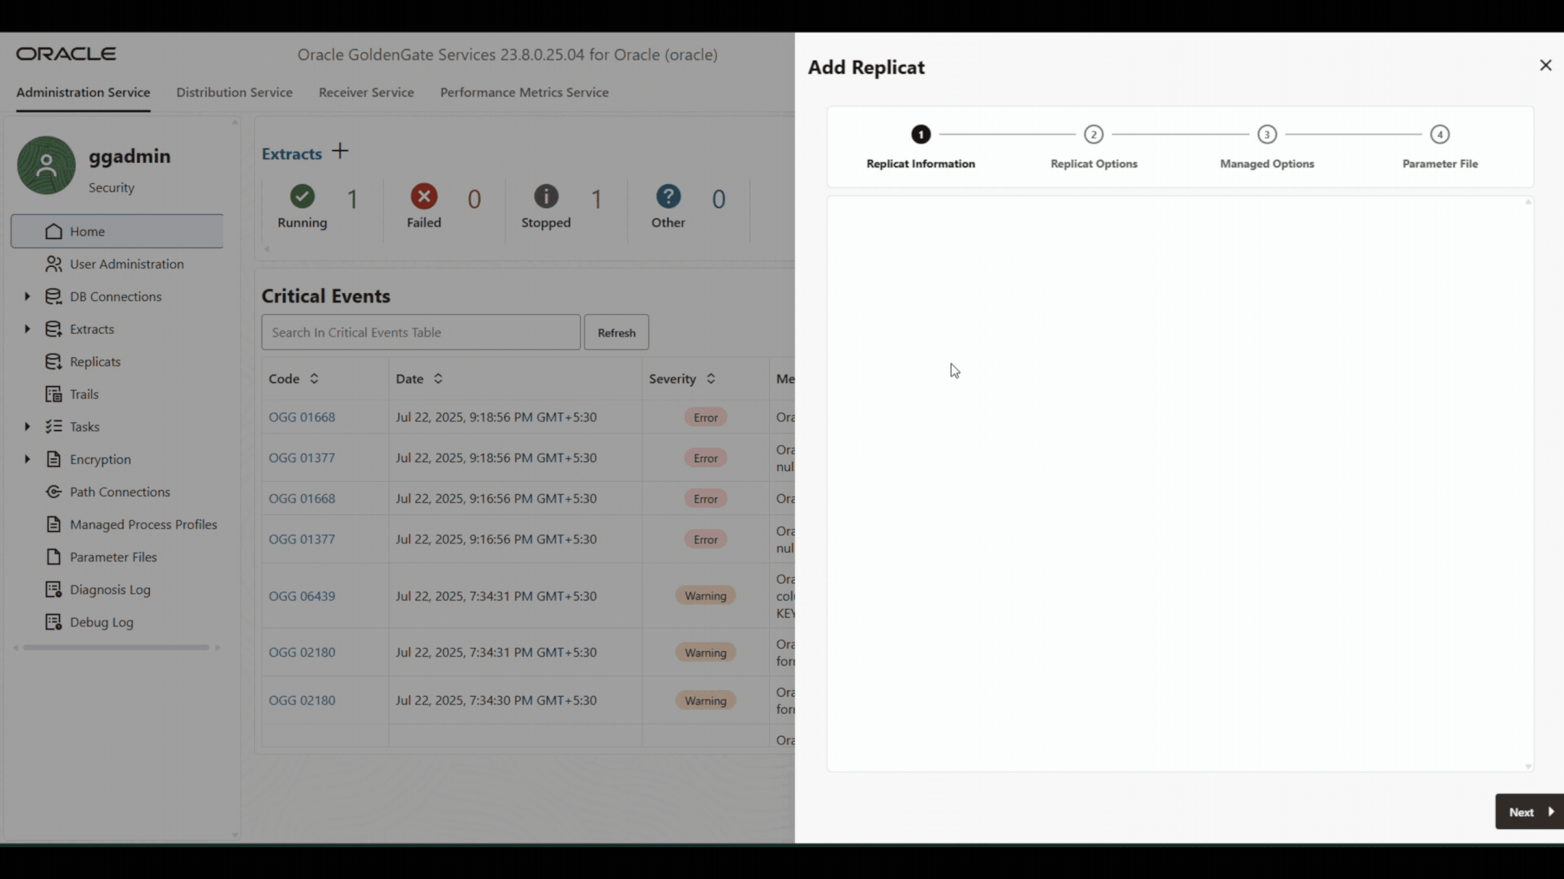Open Path Connections in the sidebar
The image size is (1564, 879).
pos(119,492)
